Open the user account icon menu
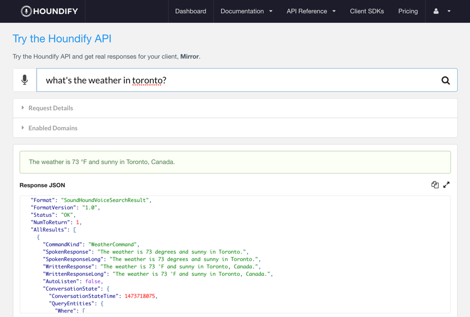This screenshot has width=470, height=317. click(436, 11)
